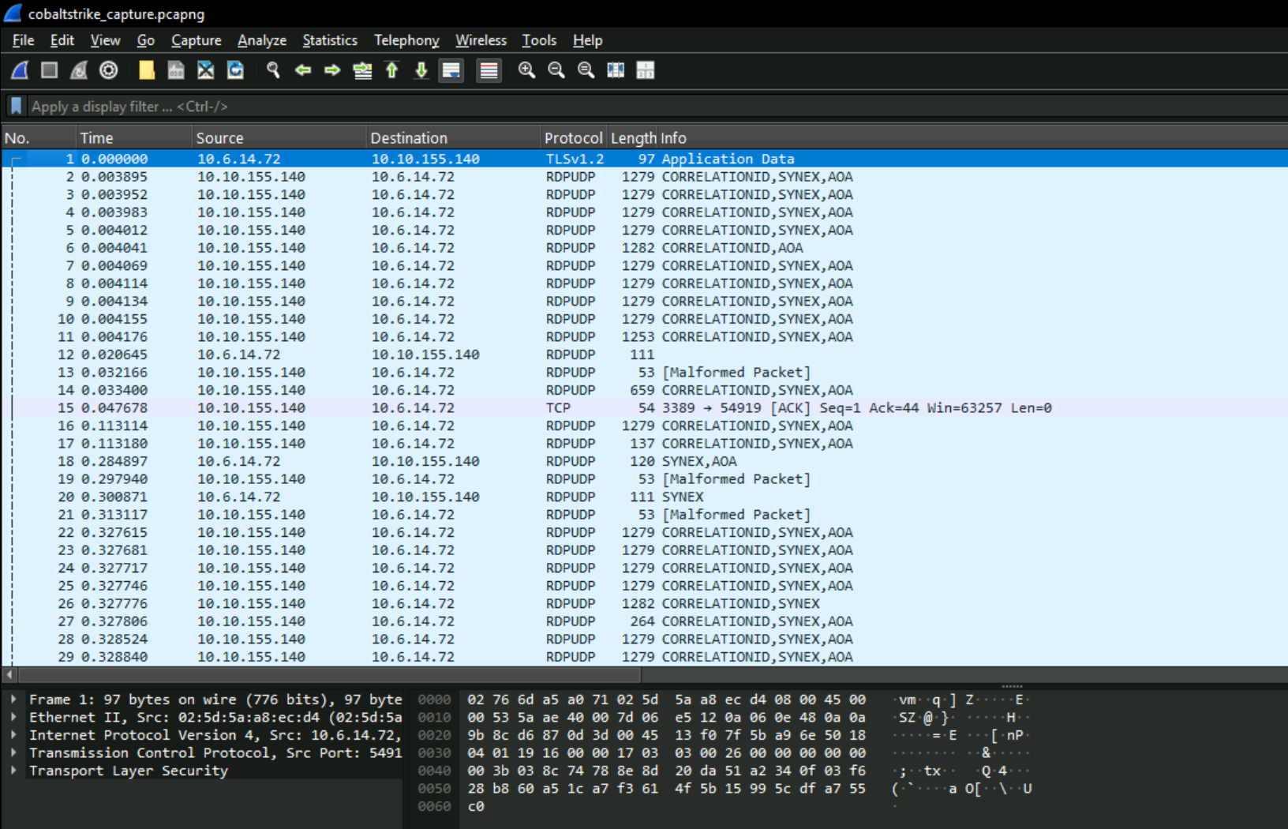The width and height of the screenshot is (1288, 829).
Task: Open the Analyze menu
Action: coord(261,40)
